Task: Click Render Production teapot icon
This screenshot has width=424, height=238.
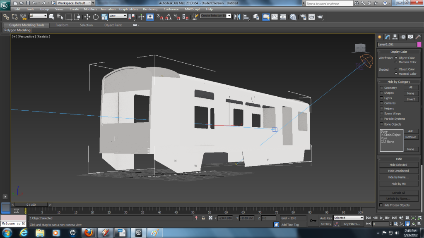Action: tap(320, 17)
